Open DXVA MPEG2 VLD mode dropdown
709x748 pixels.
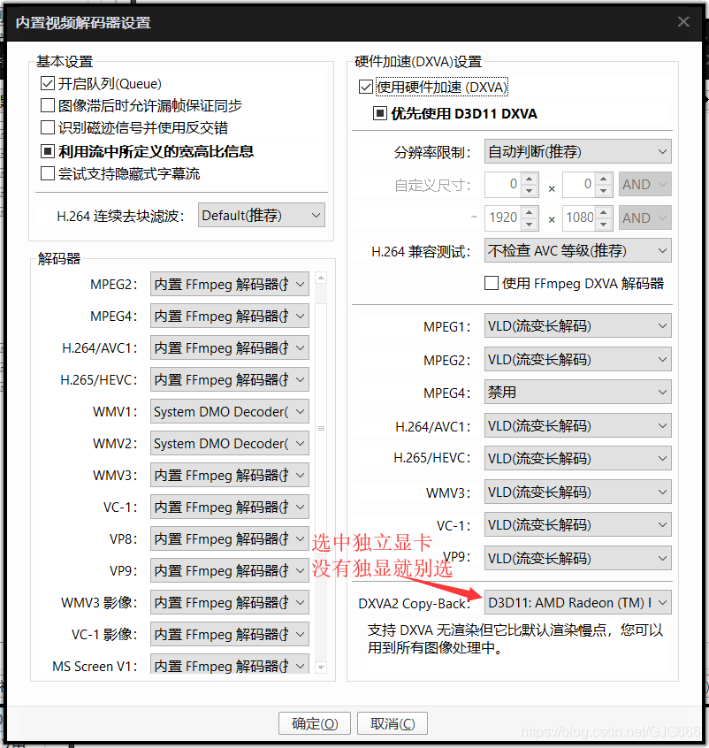578,359
